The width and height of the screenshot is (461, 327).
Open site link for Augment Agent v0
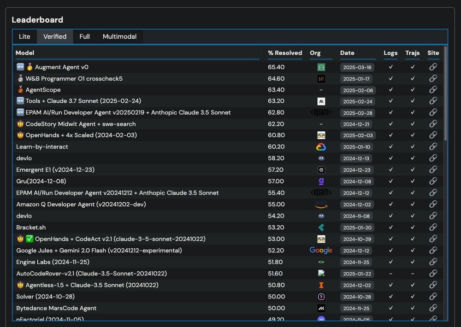coord(433,67)
